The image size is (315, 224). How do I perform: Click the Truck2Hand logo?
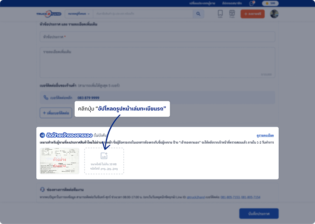pos(49,14)
